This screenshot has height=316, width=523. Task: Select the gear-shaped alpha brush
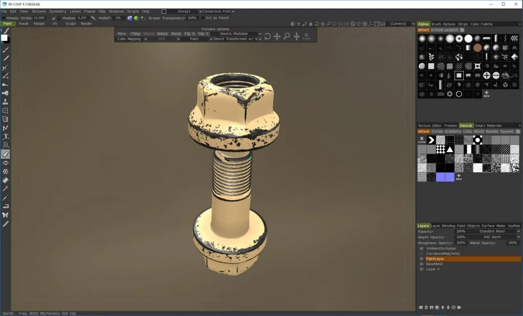click(449, 93)
